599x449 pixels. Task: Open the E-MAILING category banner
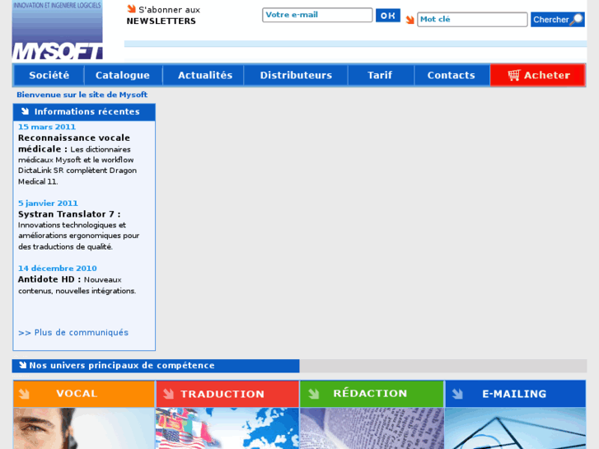515,394
